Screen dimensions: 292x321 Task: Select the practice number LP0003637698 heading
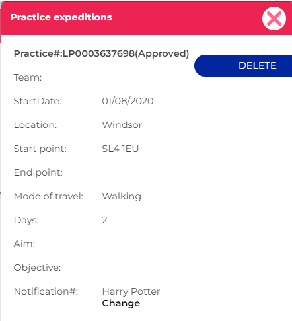(101, 54)
